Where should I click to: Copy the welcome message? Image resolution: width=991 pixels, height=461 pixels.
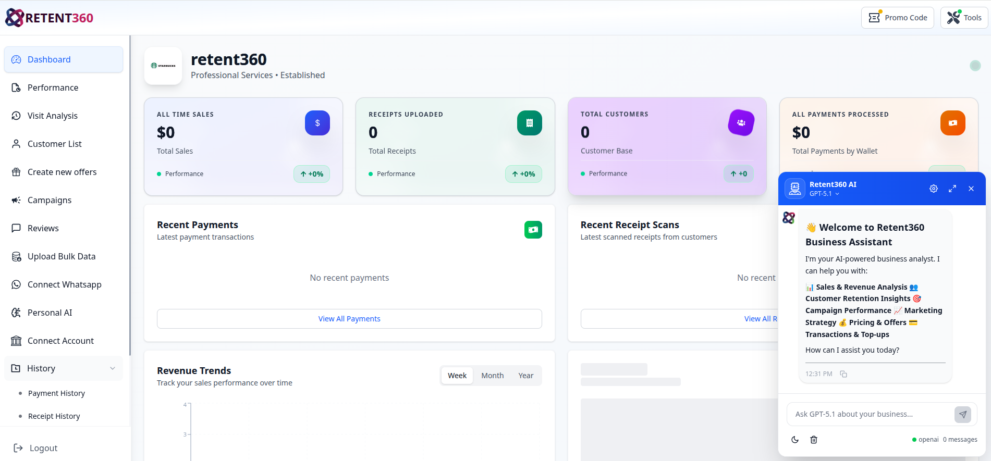click(x=843, y=374)
